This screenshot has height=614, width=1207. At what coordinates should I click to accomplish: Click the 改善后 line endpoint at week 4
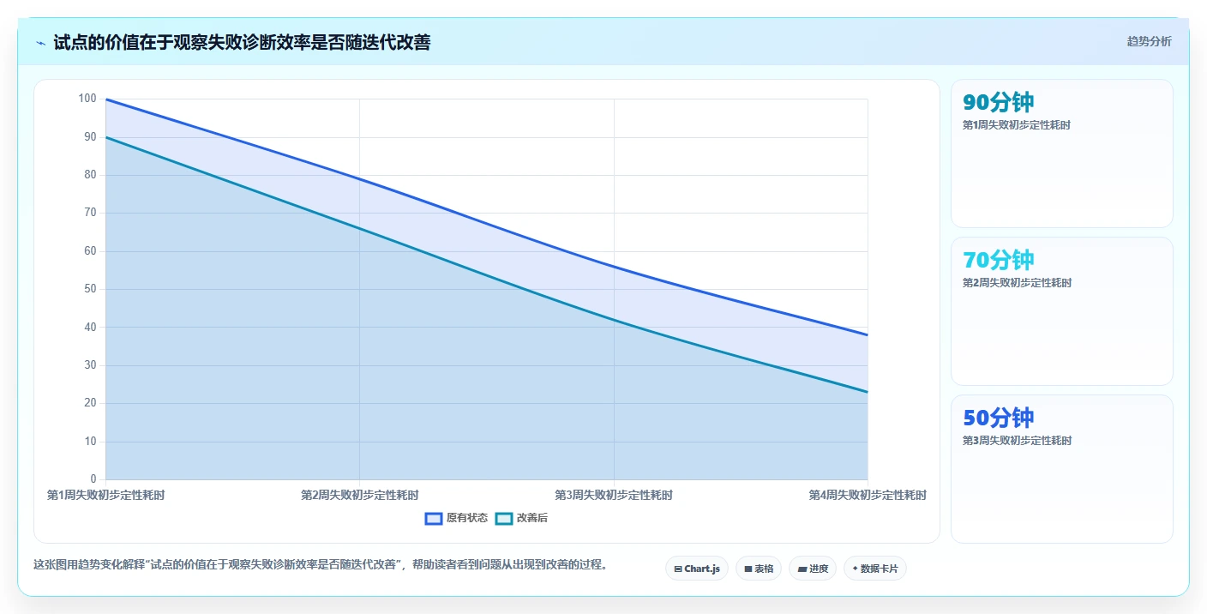(x=868, y=392)
